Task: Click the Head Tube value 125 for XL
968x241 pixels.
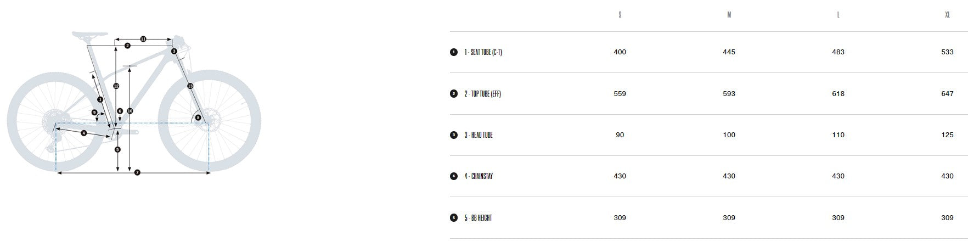Action: pos(947,135)
